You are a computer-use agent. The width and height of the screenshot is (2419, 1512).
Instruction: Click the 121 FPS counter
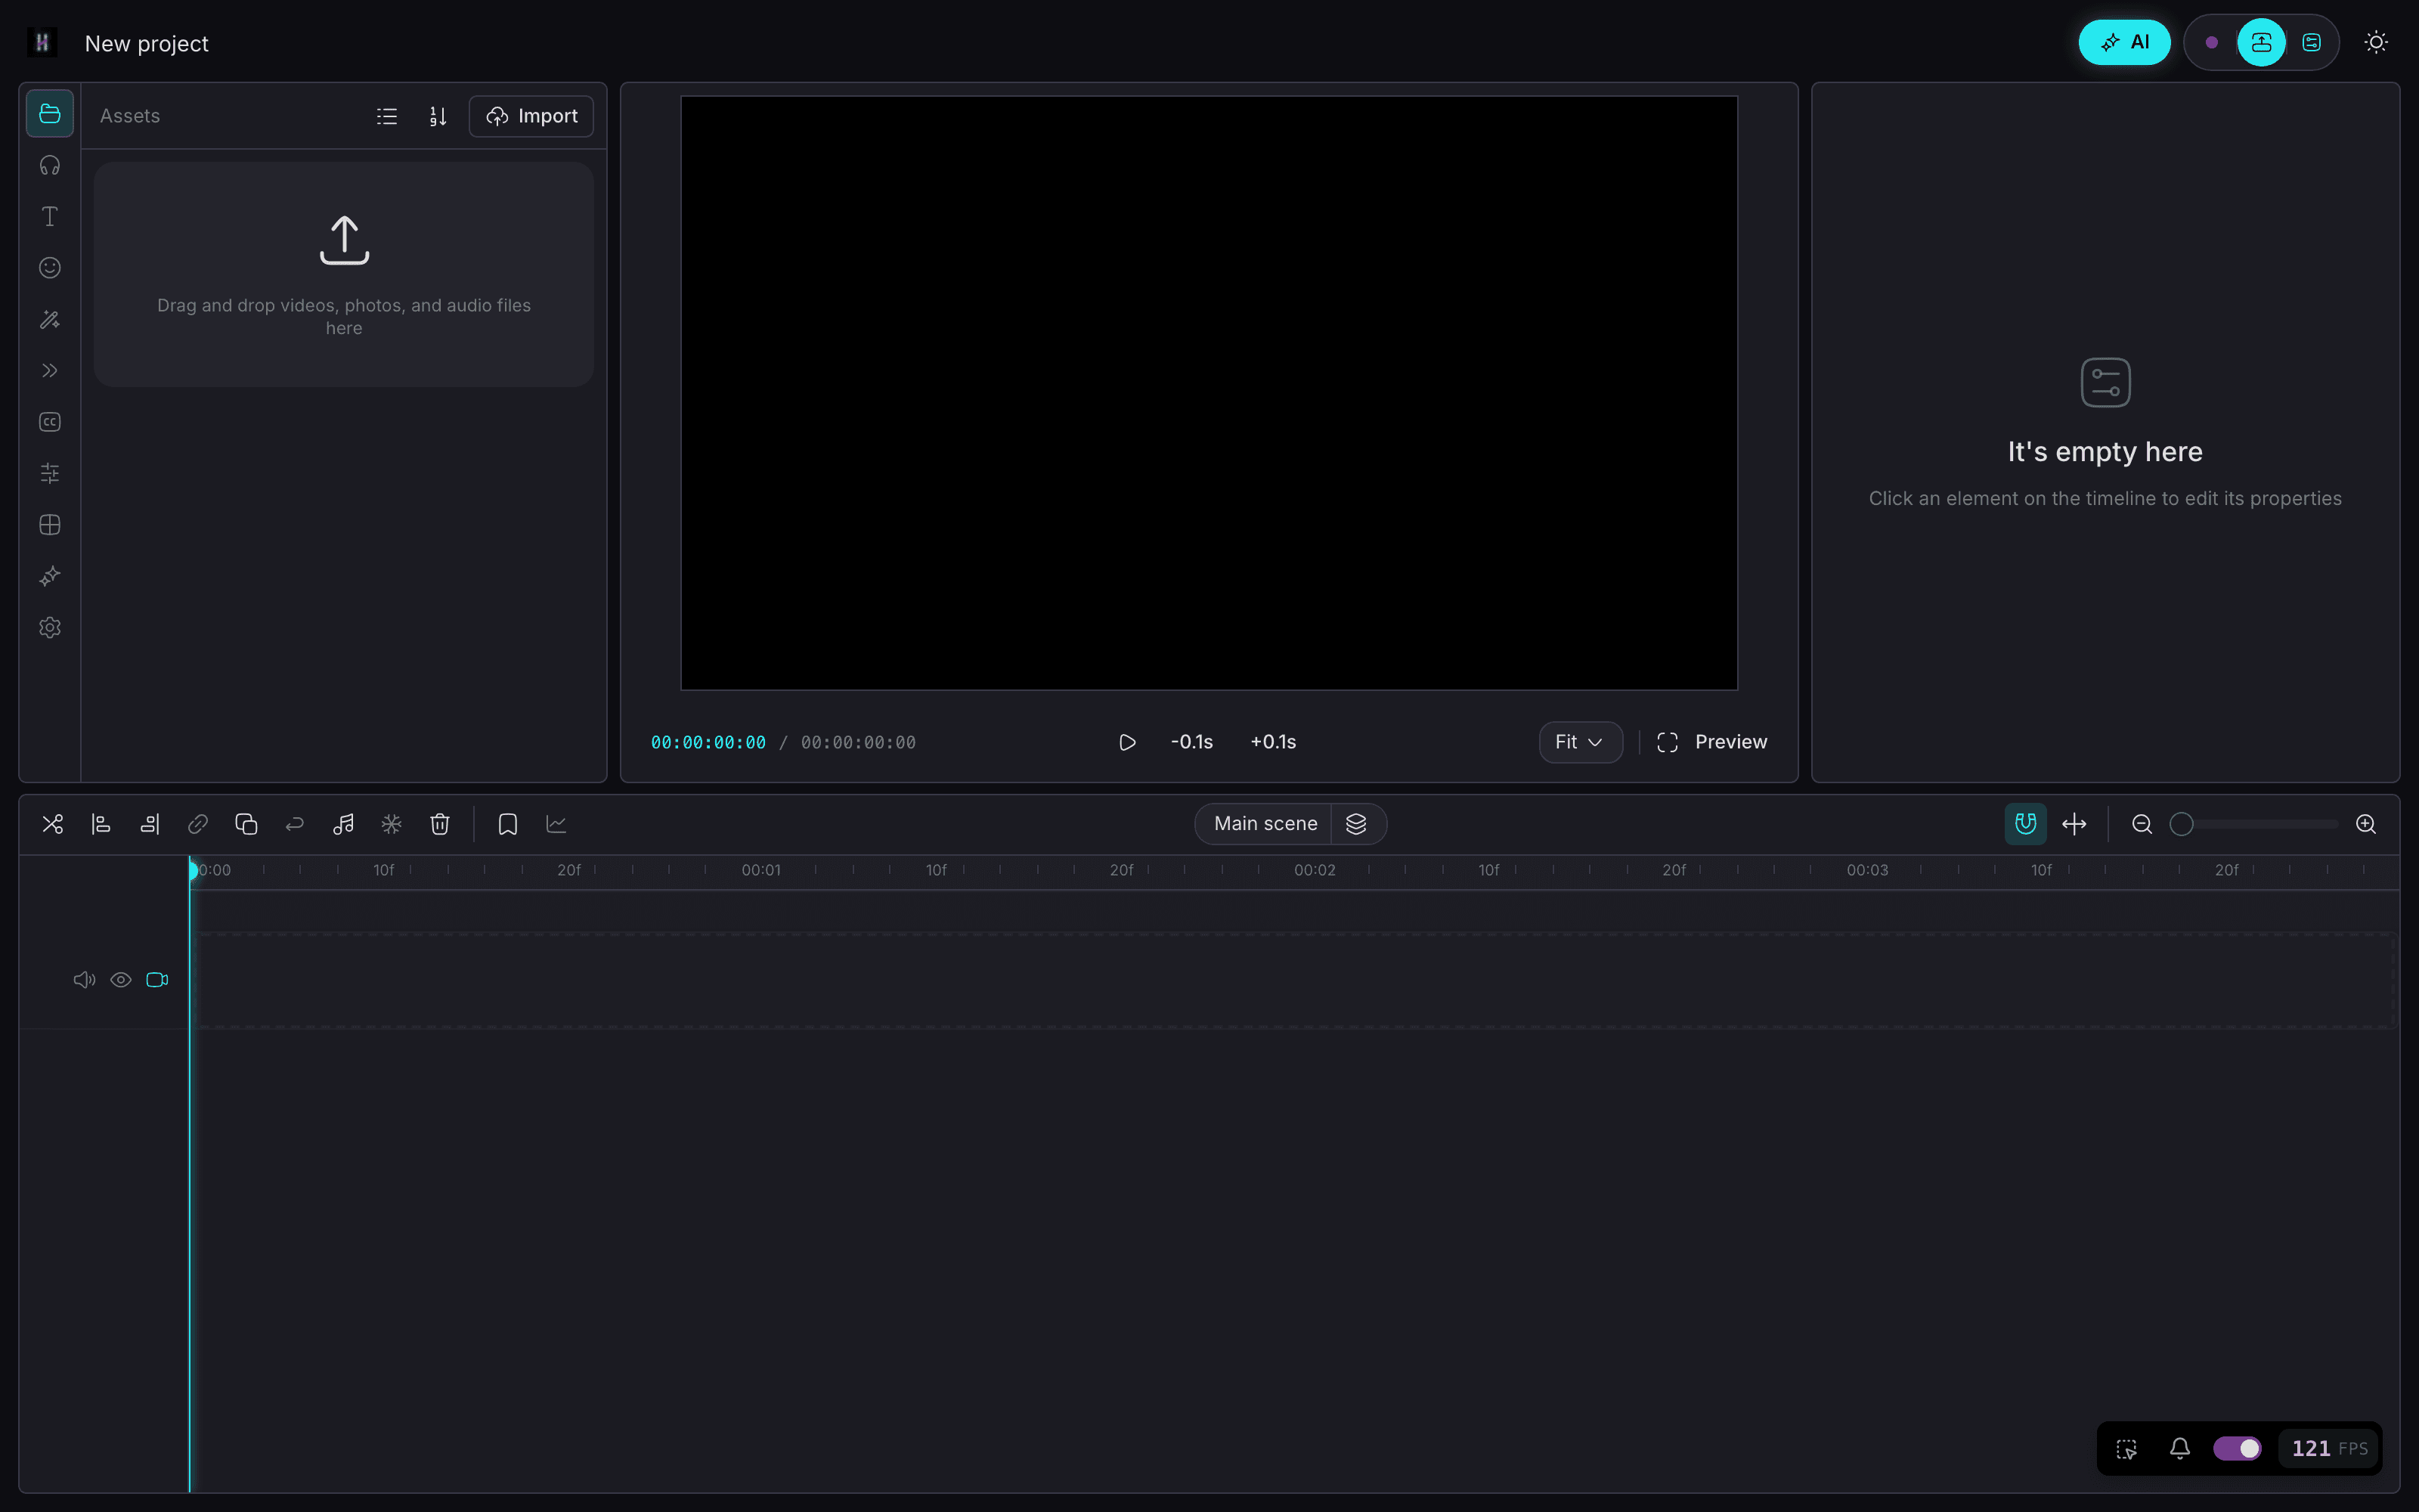(2329, 1449)
